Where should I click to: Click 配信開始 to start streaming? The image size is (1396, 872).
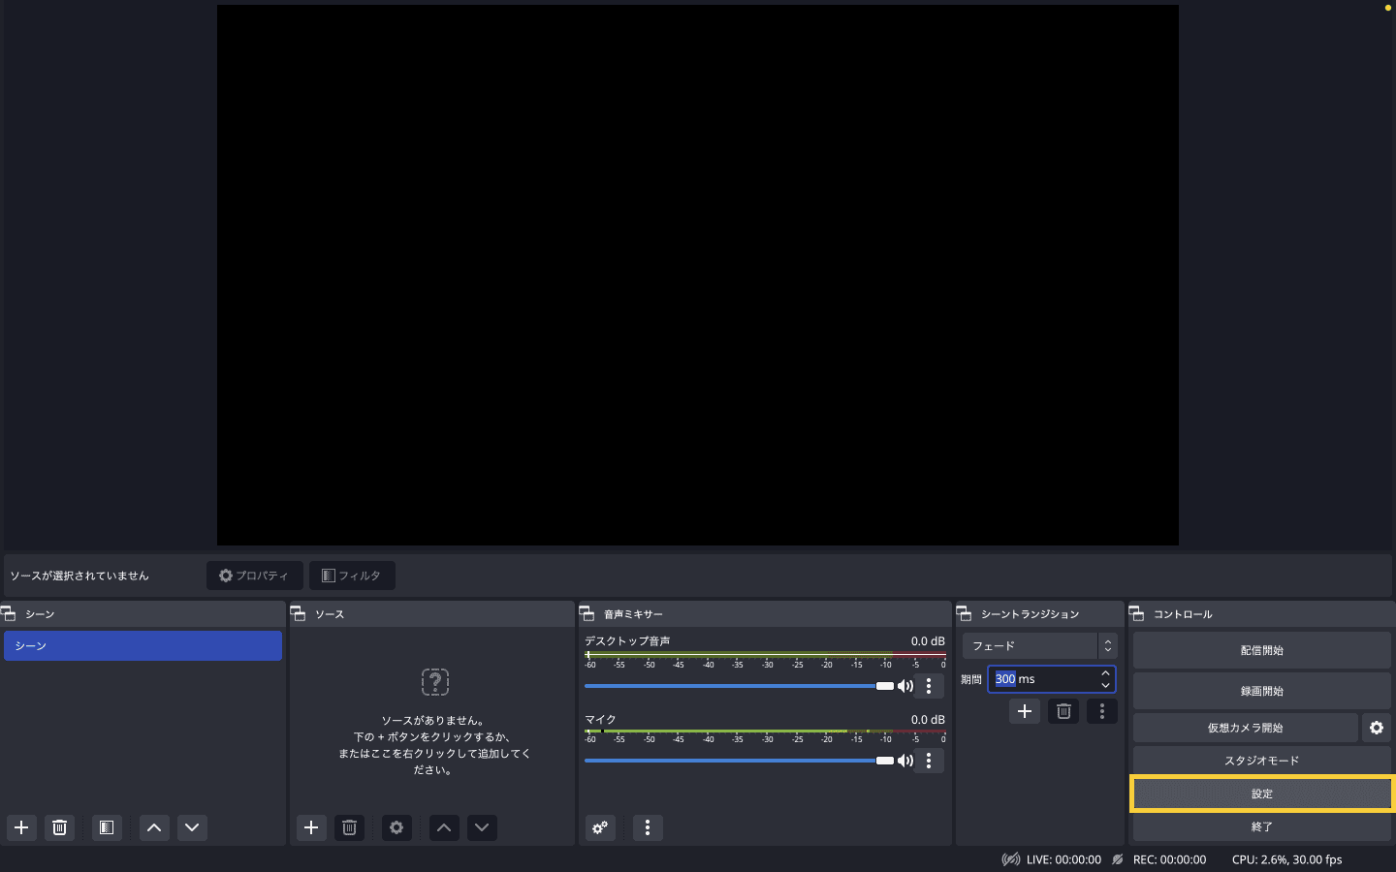[x=1261, y=650]
